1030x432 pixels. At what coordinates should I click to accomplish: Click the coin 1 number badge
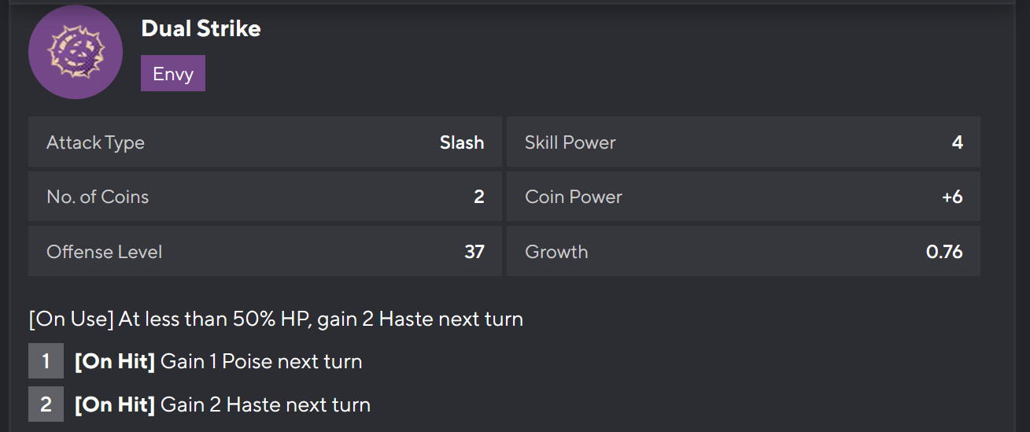(x=46, y=362)
